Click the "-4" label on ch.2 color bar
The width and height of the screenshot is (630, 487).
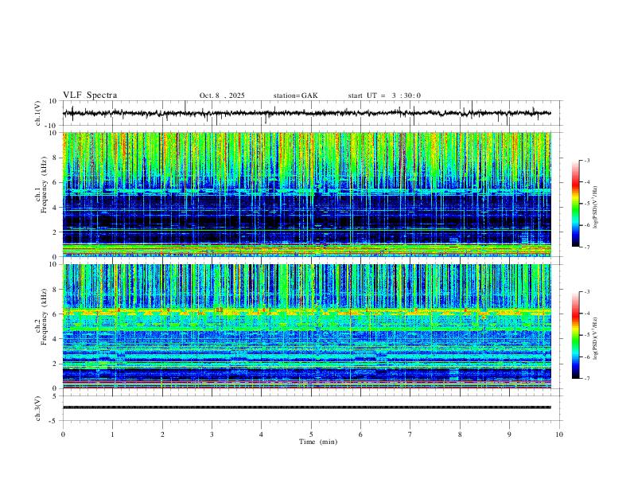(x=586, y=314)
